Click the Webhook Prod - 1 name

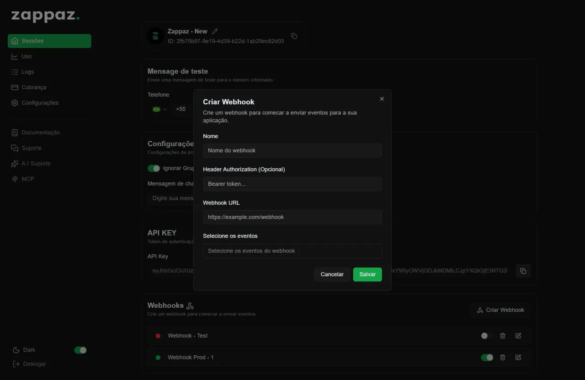tap(191, 358)
